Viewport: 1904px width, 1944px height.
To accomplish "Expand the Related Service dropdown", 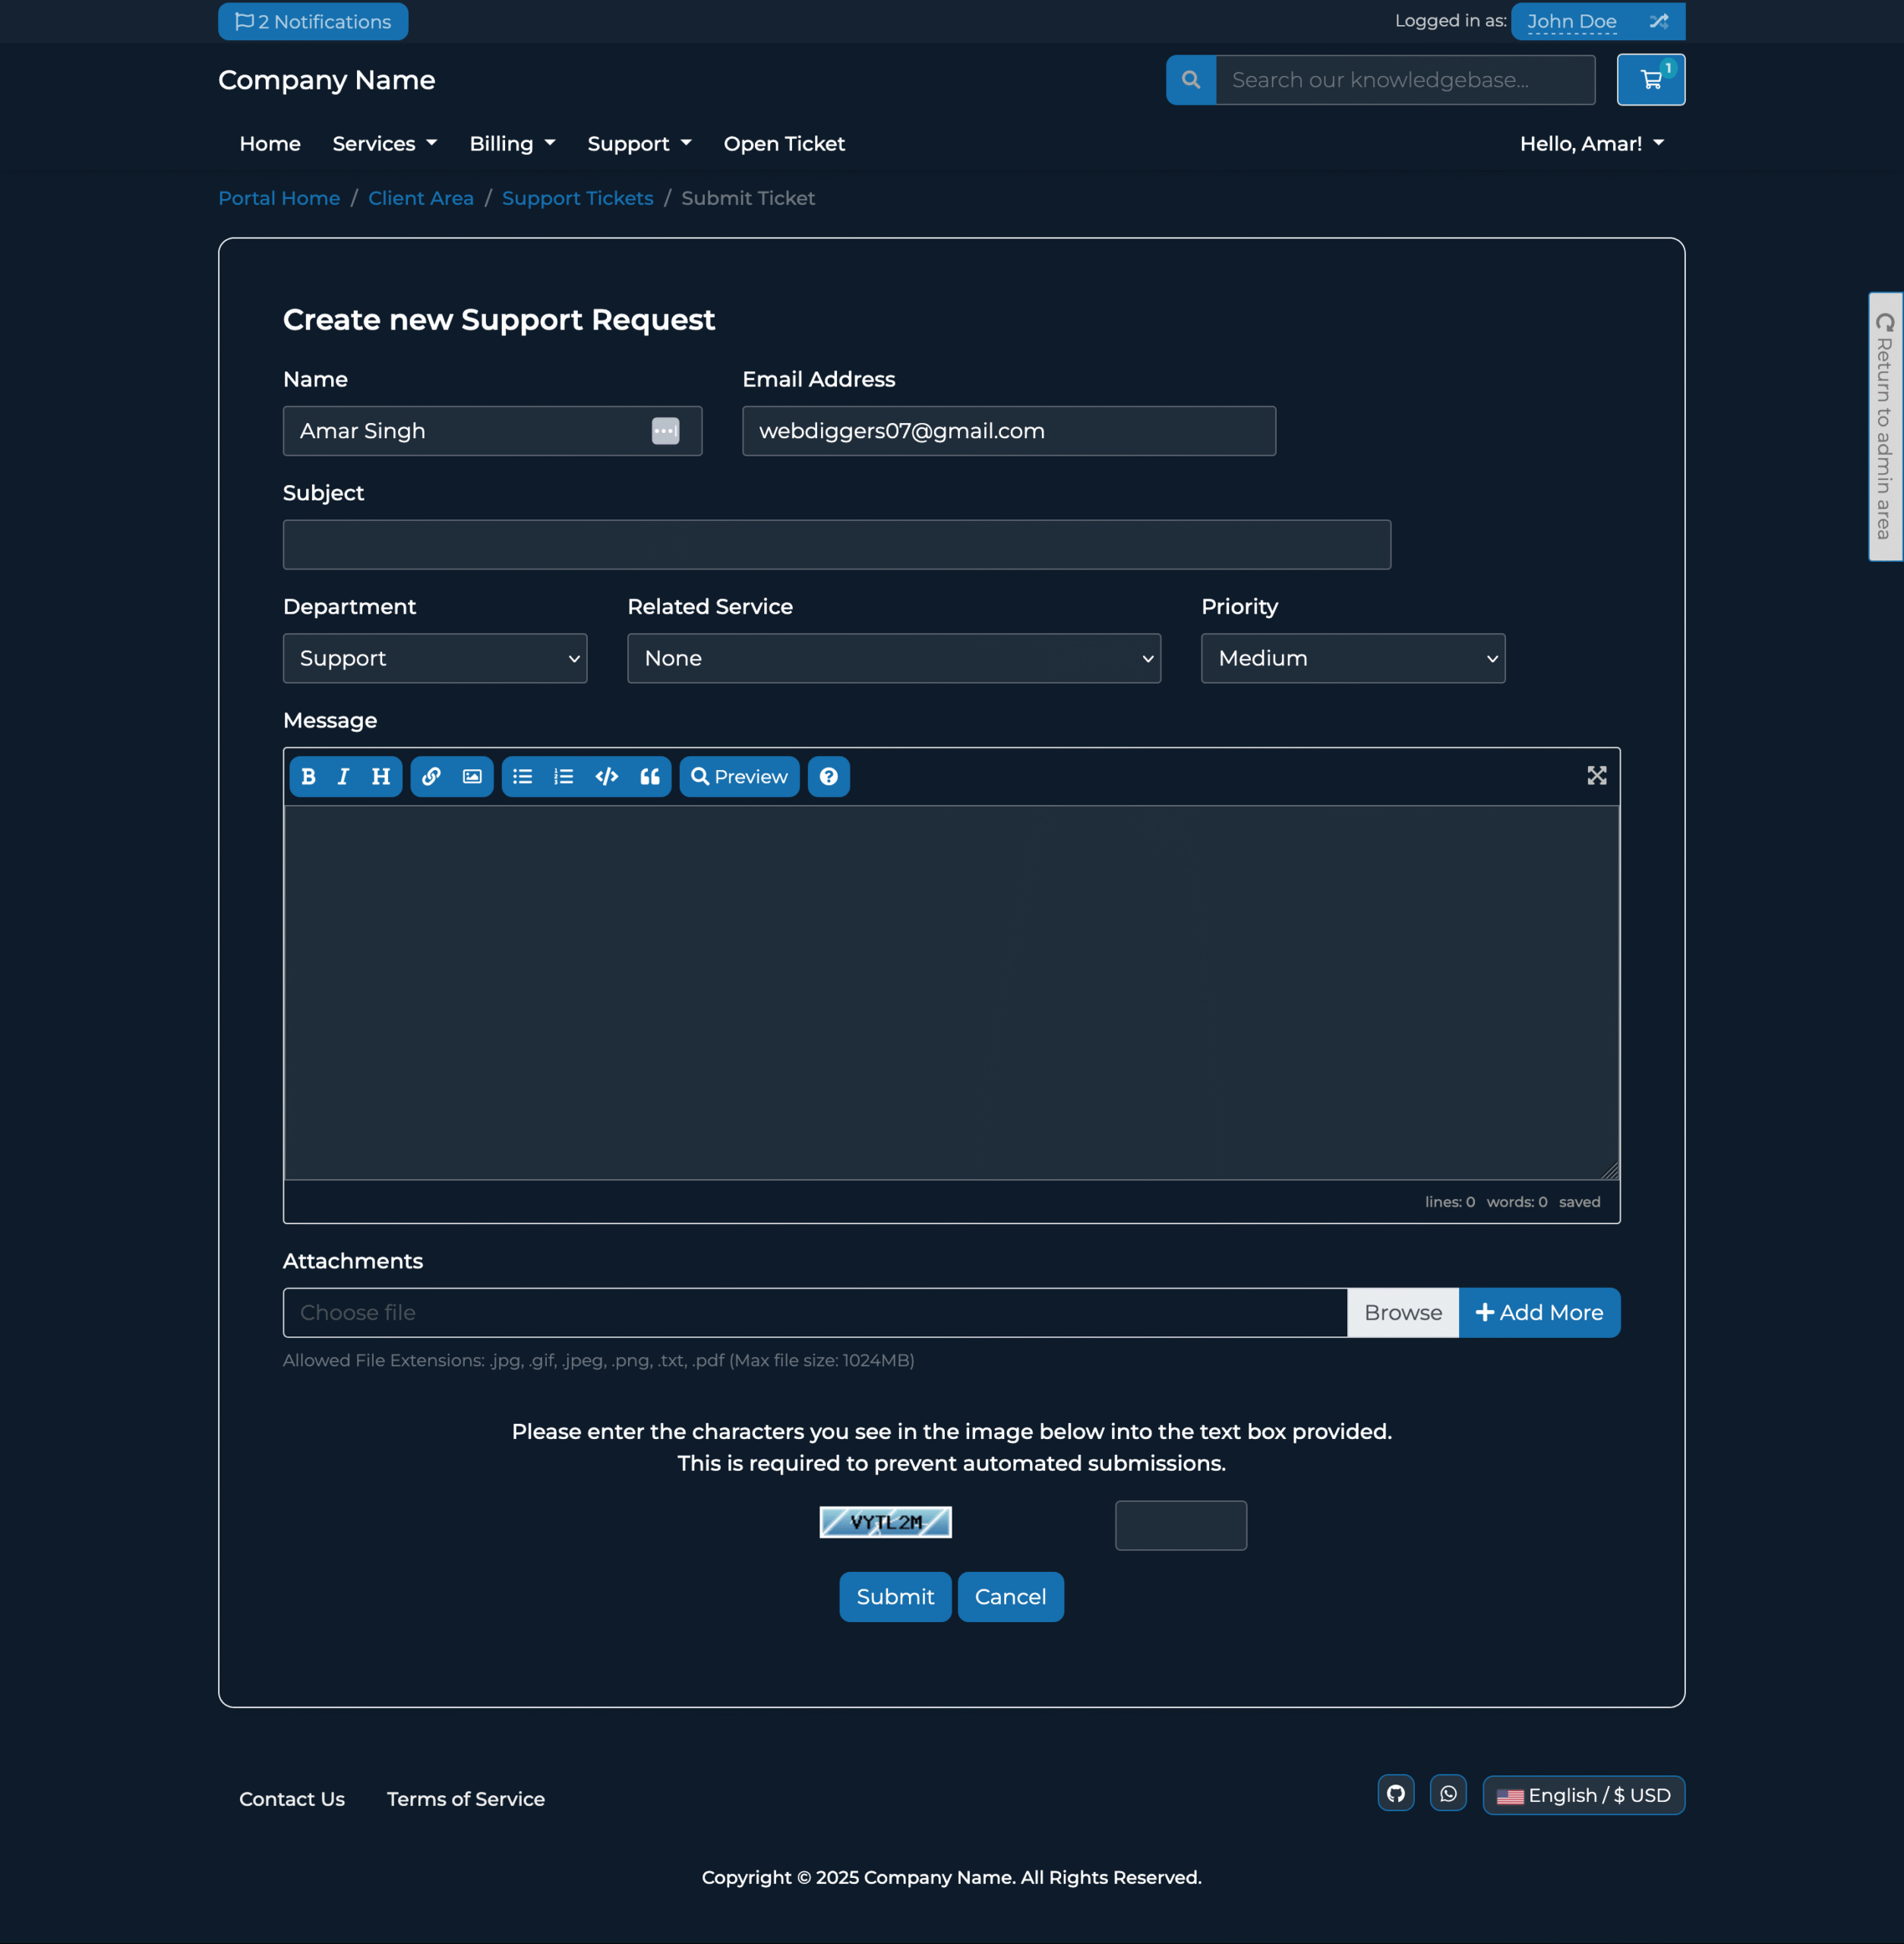I will pos(893,658).
